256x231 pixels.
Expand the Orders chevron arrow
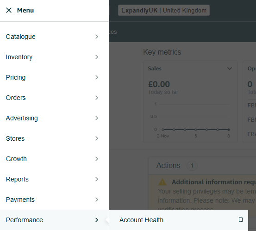point(97,98)
